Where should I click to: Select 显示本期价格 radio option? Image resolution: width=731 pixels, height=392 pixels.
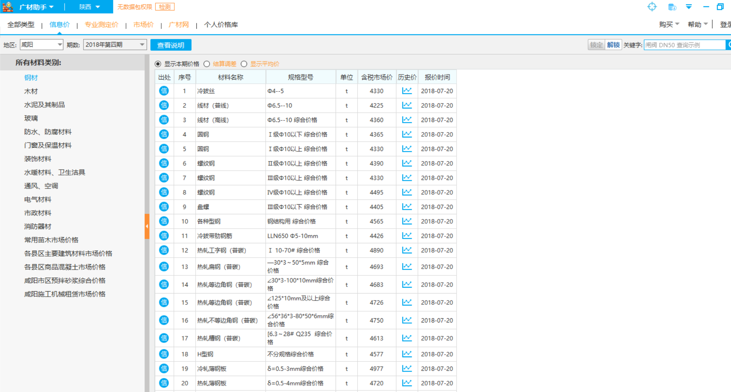coord(158,64)
